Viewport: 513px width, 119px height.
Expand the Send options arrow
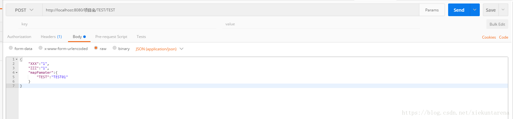coord(475,10)
